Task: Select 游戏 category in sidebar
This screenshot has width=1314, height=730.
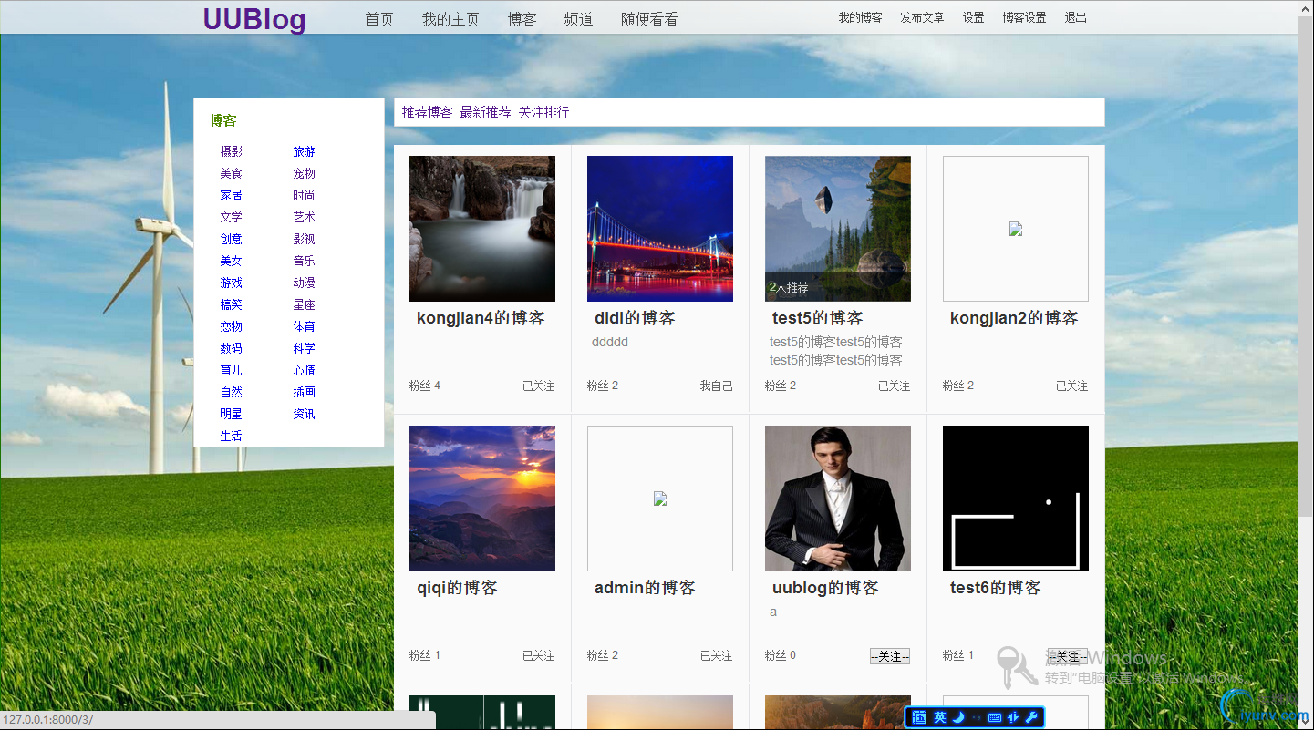Action: [231, 283]
